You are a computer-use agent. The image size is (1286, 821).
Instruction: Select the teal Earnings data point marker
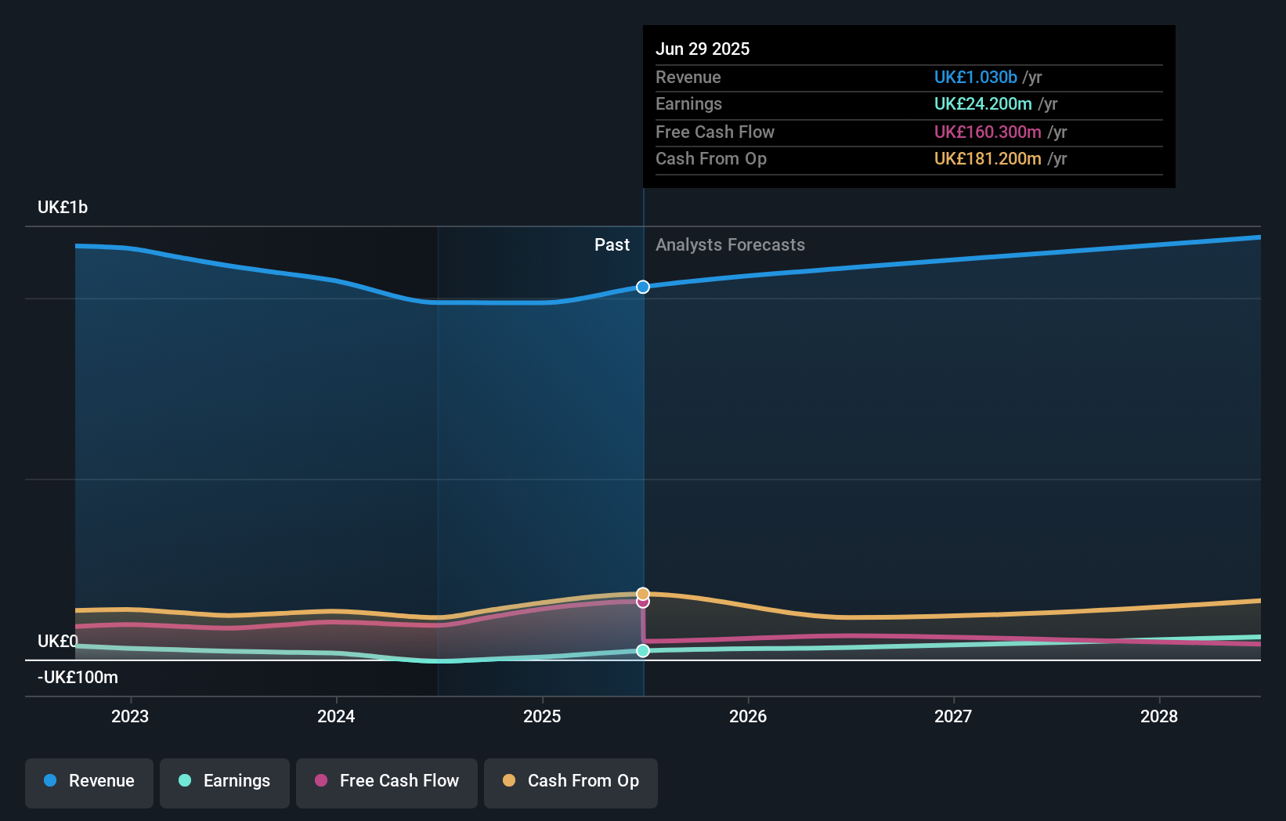point(643,650)
